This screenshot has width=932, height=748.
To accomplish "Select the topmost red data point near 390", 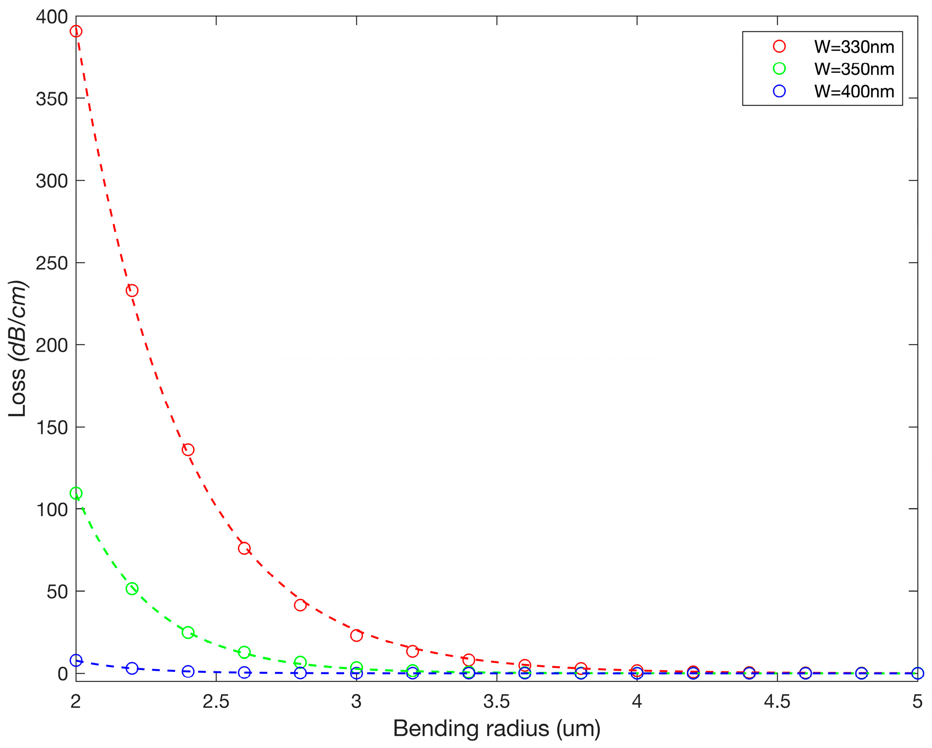I will (76, 31).
